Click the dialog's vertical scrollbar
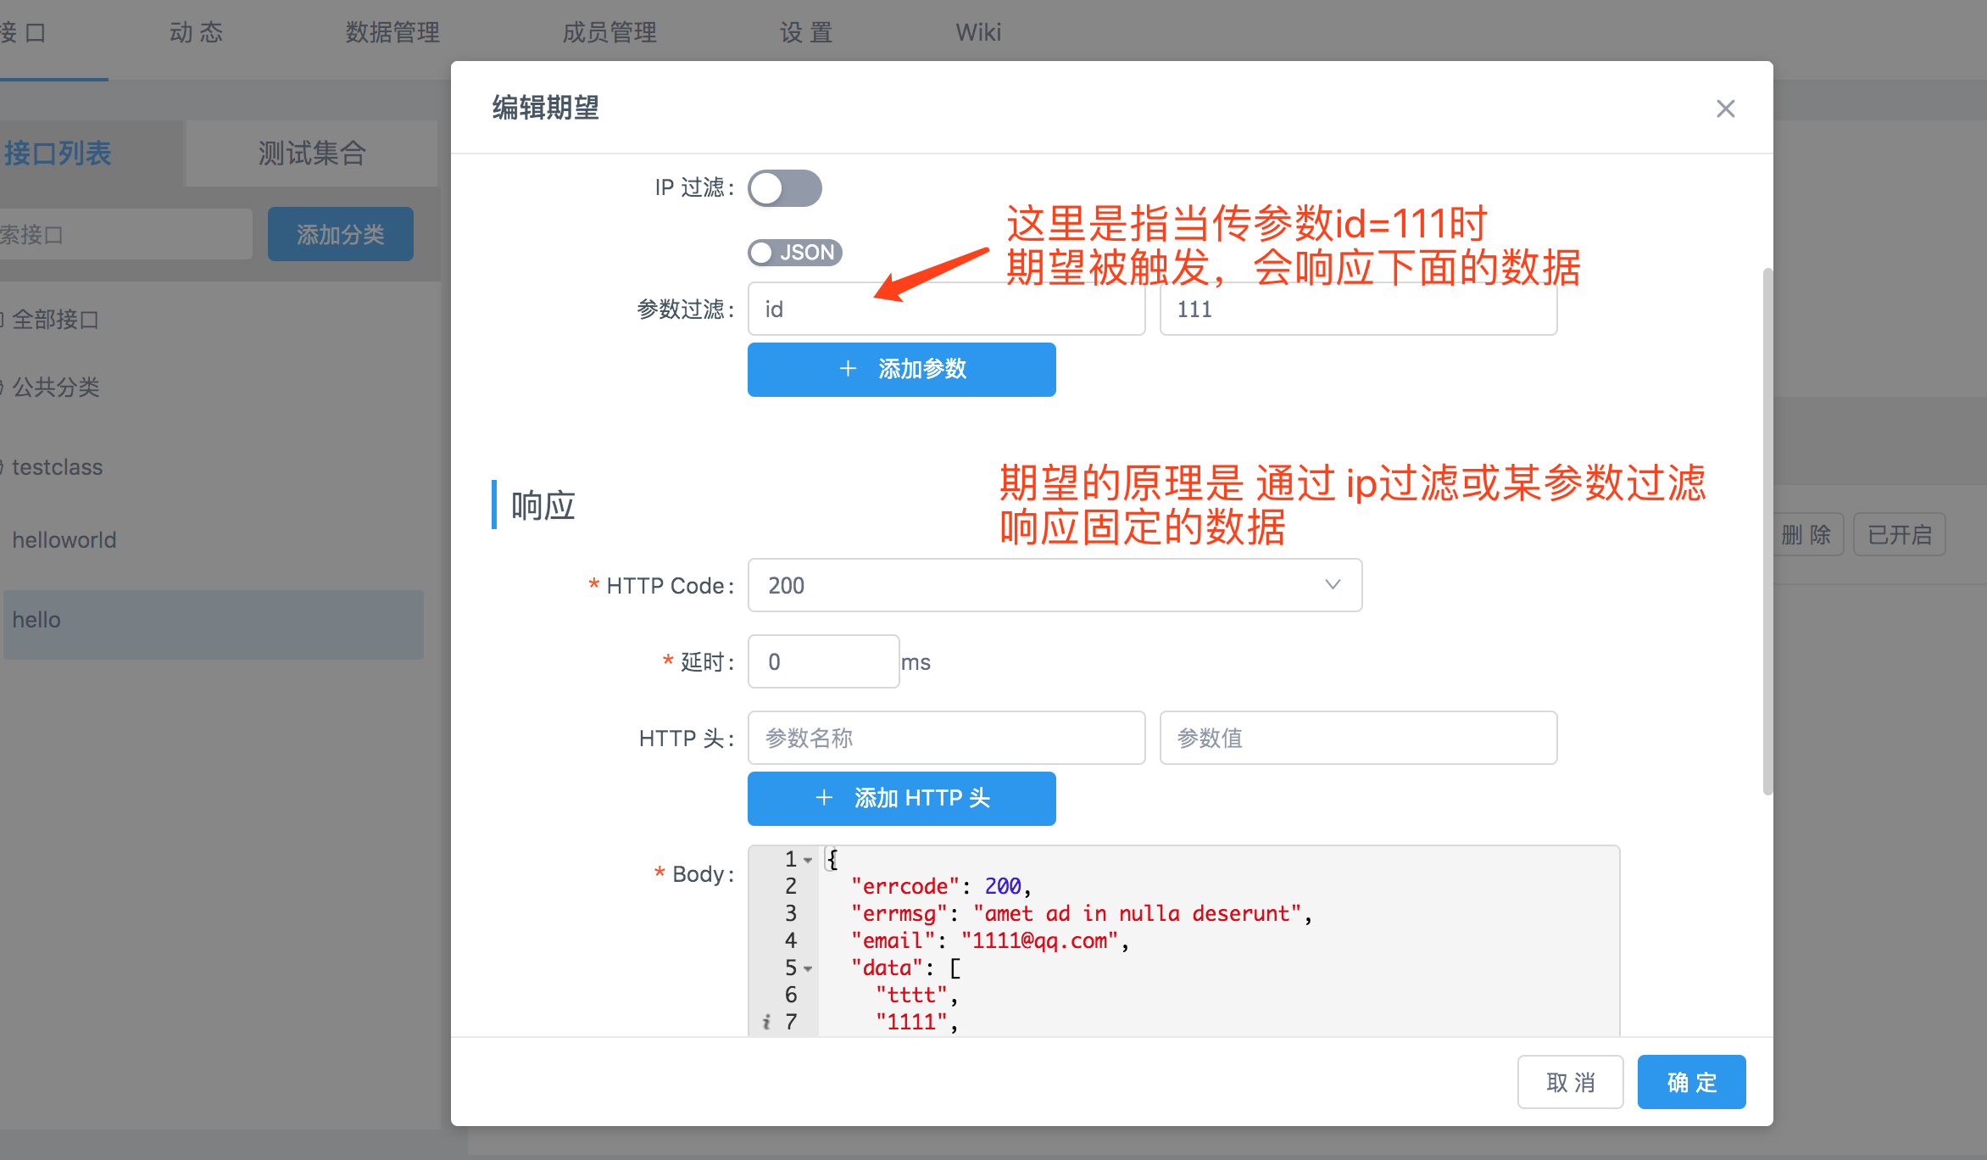The height and width of the screenshot is (1160, 1987). [1767, 532]
